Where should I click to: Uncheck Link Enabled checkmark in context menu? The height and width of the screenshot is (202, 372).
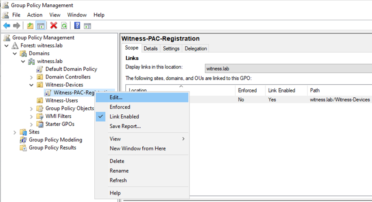tap(100, 116)
